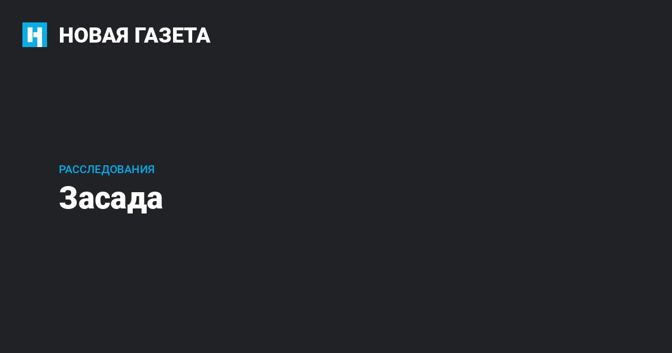Click the final letter а of Засада
This screenshot has height=353, width=672.
[155, 201]
